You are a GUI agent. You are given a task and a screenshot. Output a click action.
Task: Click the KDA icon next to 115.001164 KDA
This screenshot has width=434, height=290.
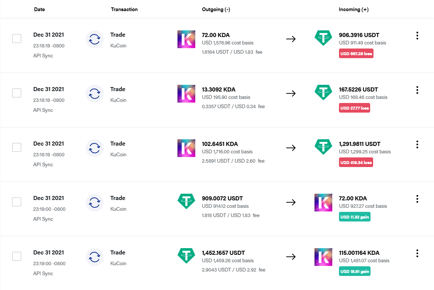click(323, 257)
